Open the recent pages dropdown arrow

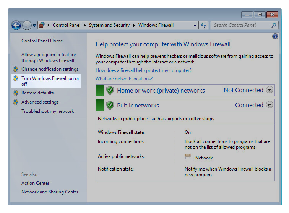[x=34, y=26]
